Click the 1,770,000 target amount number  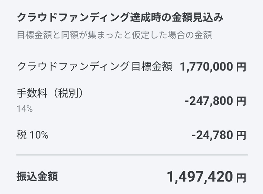click(x=206, y=66)
